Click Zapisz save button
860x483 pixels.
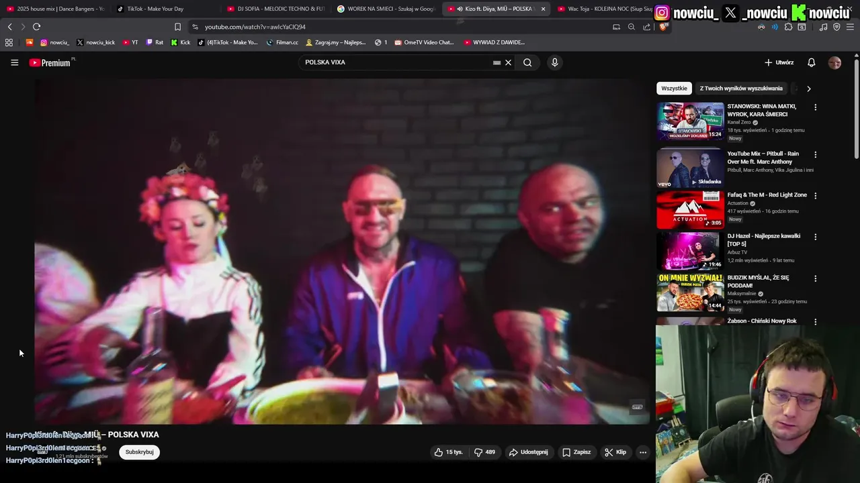point(576,452)
